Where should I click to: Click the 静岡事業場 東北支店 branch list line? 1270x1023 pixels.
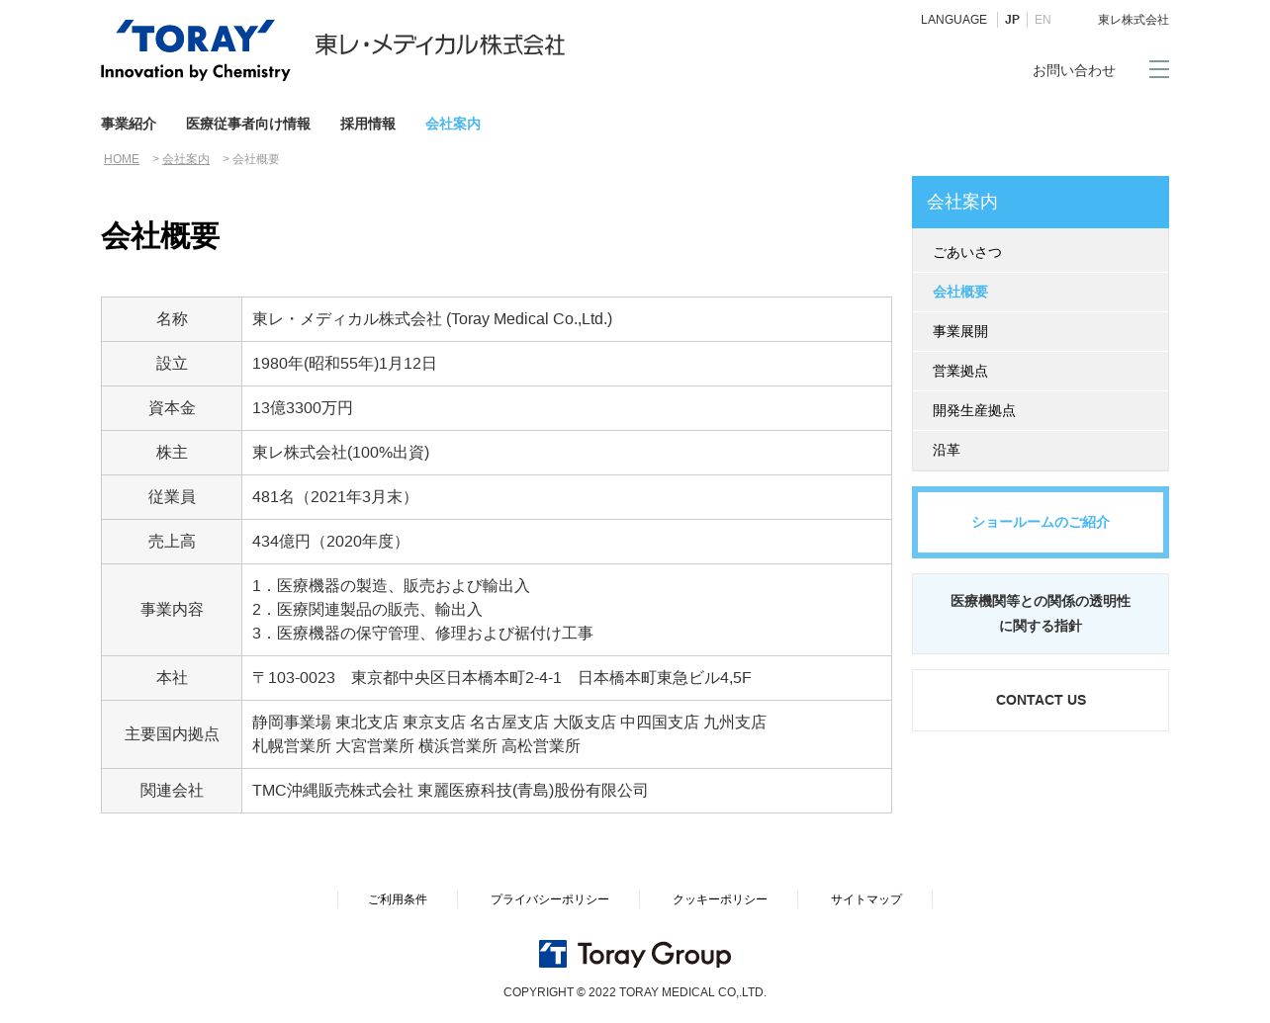(509, 723)
